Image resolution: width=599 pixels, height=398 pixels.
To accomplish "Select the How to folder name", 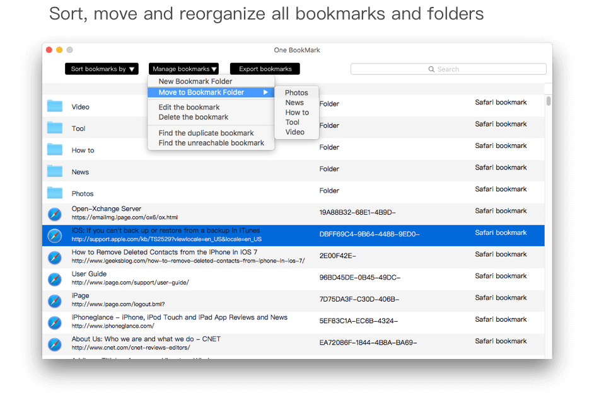I will point(83,151).
